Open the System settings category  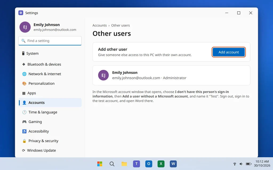[50, 53]
